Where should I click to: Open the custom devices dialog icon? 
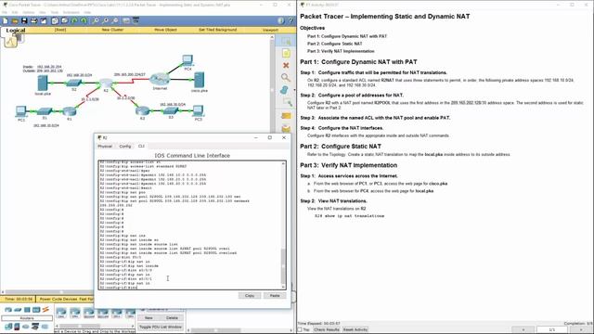(136, 20)
